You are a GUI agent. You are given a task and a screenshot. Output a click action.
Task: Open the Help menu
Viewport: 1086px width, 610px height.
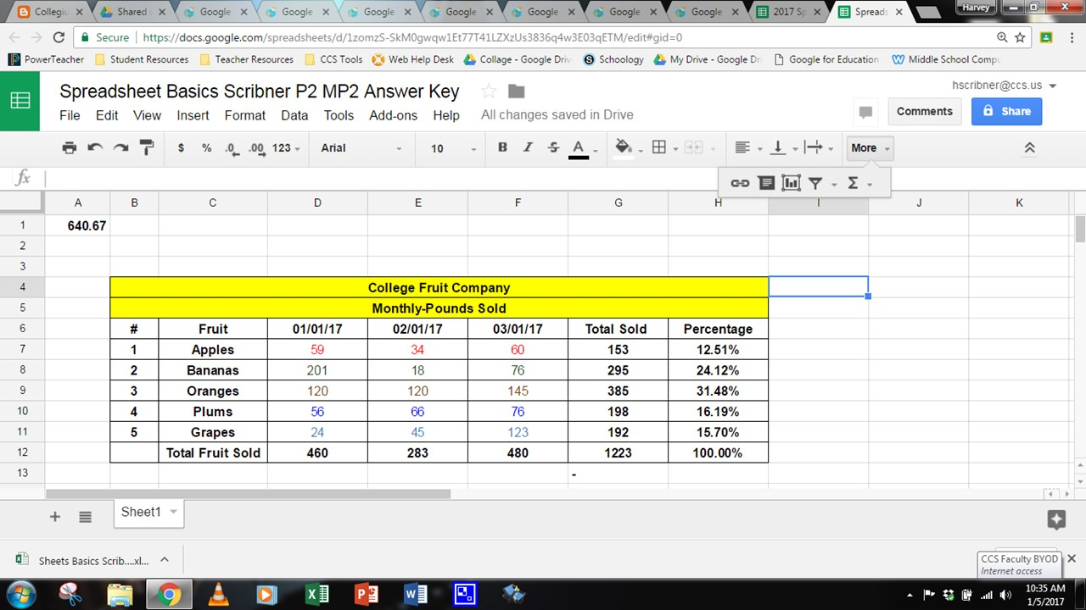click(446, 115)
